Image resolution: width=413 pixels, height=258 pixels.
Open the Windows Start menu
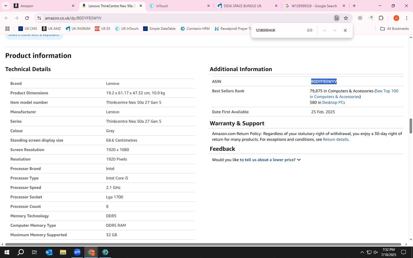(7, 252)
